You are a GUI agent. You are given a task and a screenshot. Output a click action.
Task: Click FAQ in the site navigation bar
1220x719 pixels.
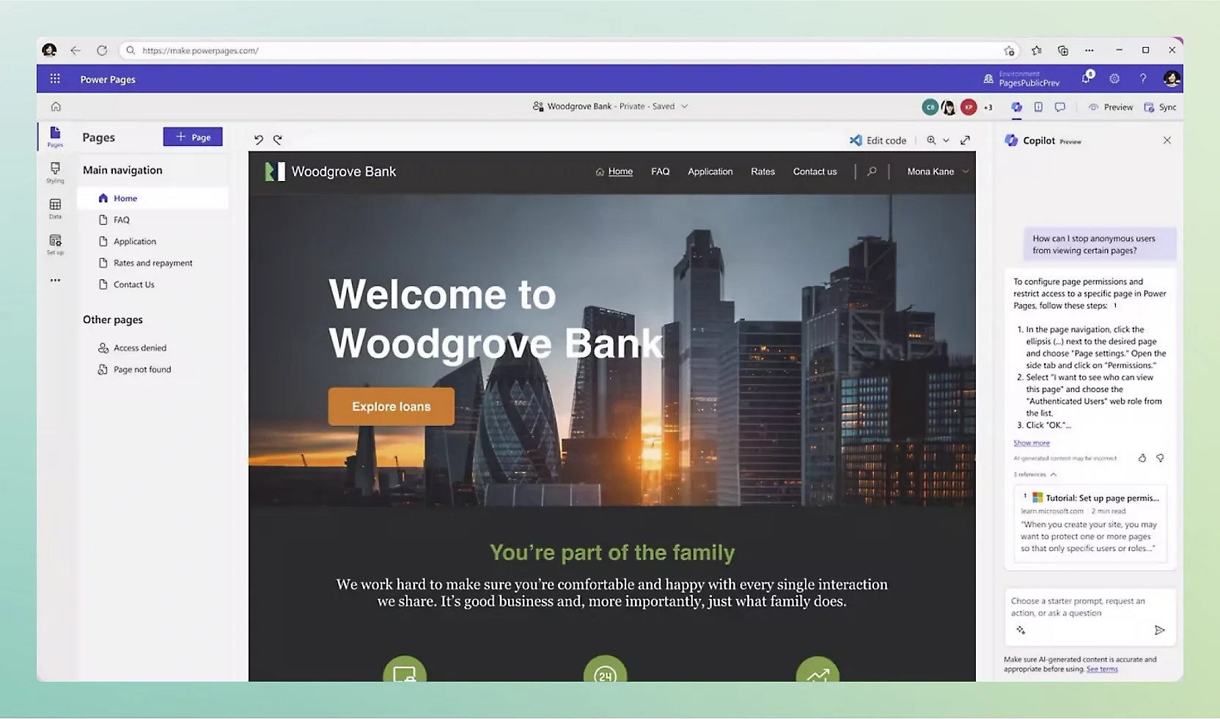tap(660, 172)
